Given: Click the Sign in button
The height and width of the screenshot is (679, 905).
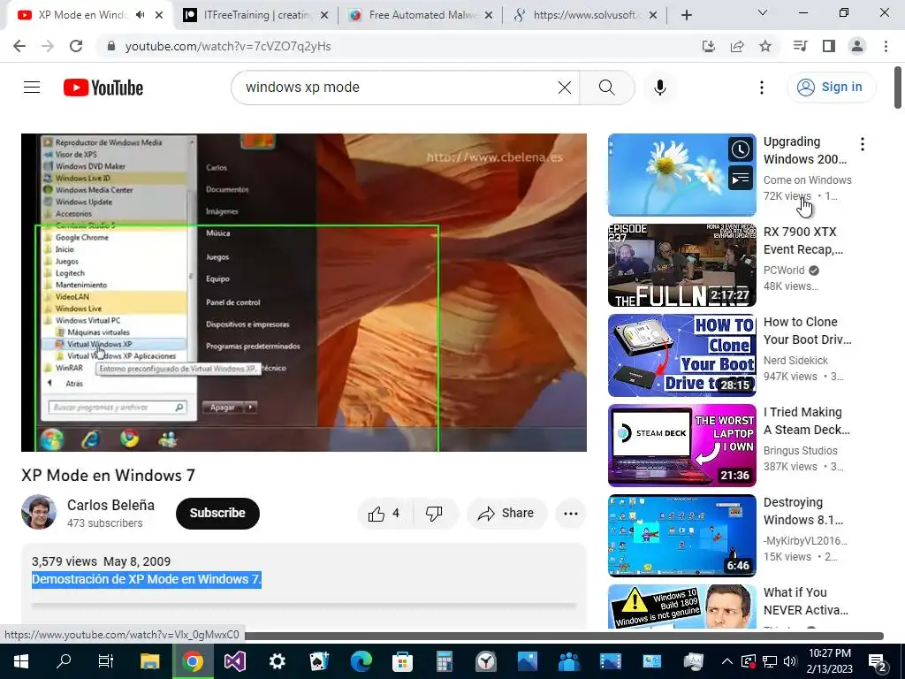Looking at the screenshot, I should click(830, 88).
